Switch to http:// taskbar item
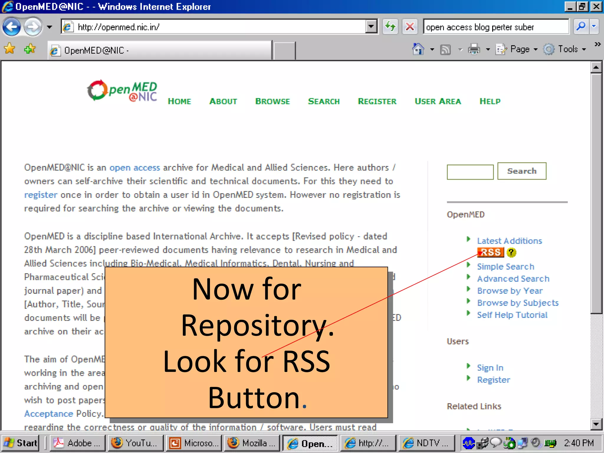 tap(368, 443)
